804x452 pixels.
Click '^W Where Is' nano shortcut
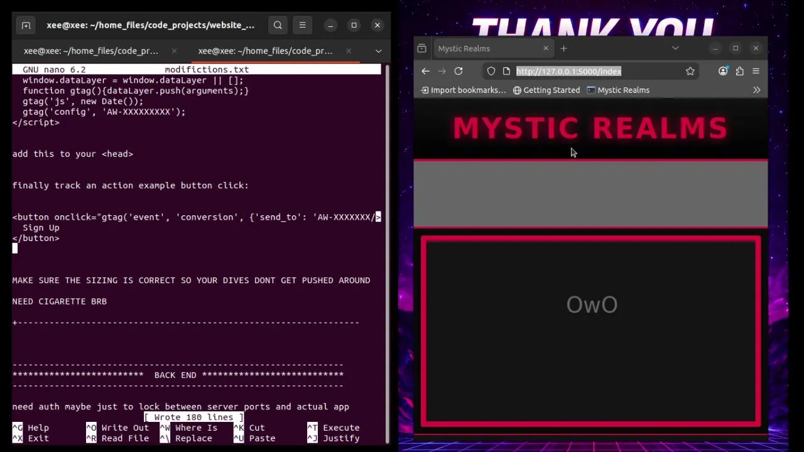[188, 428]
